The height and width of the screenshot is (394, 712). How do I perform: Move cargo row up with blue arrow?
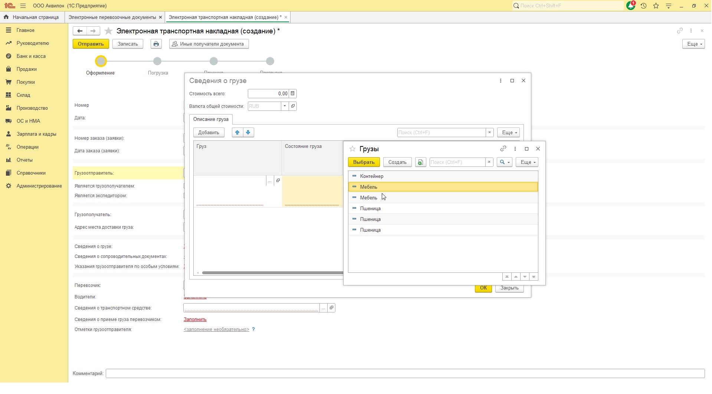(x=237, y=133)
